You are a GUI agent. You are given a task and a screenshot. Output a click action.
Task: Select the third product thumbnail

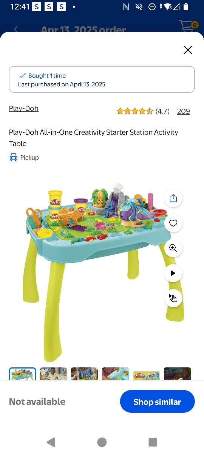[x=85, y=374]
